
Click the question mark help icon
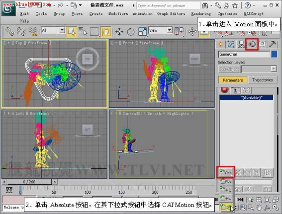(x=248, y=5)
